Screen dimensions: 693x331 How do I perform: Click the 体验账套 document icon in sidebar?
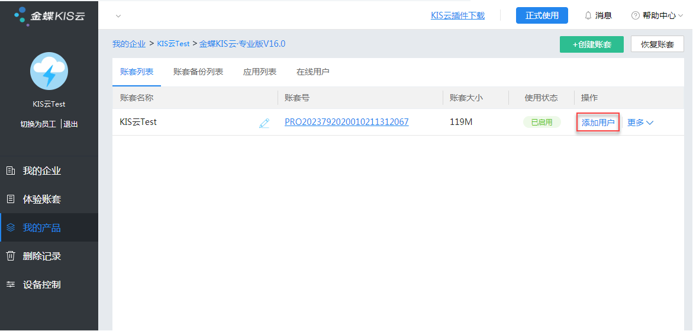pos(11,200)
